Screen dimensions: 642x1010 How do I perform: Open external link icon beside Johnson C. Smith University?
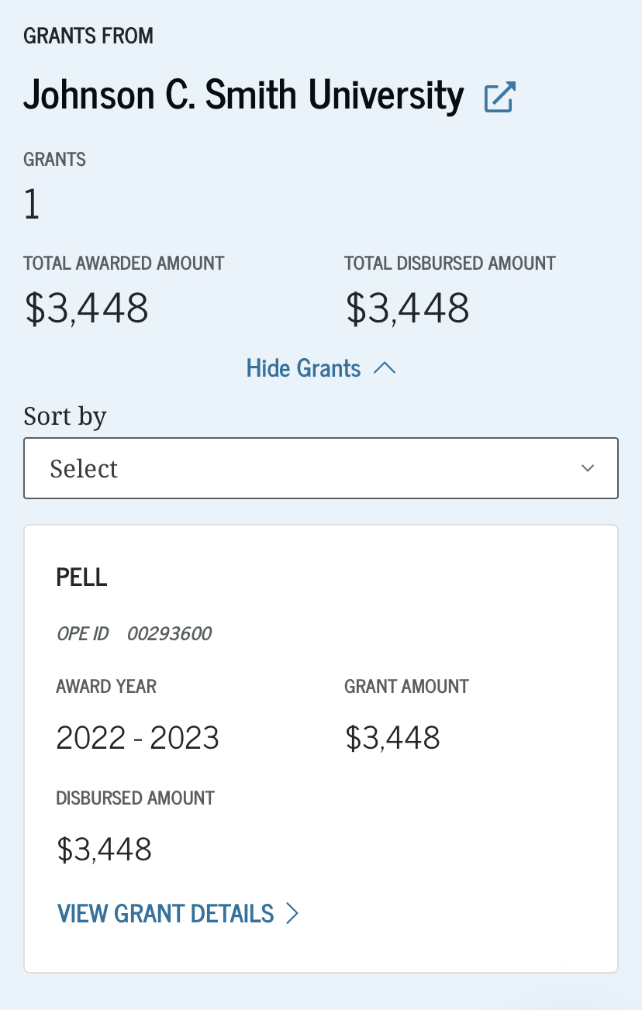(500, 98)
